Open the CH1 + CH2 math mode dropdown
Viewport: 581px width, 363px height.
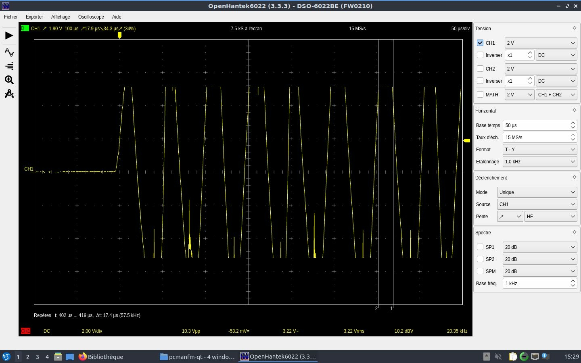click(556, 94)
